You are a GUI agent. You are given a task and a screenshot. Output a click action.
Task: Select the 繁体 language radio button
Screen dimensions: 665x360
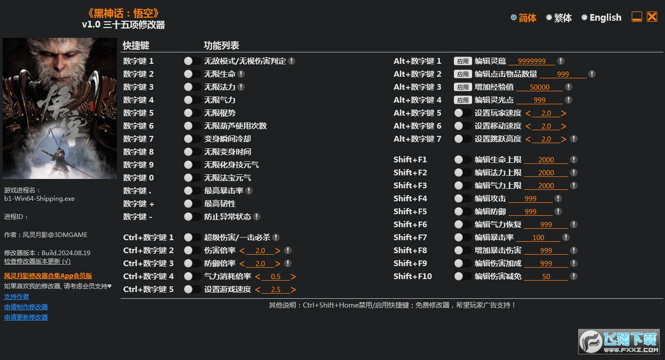(549, 18)
